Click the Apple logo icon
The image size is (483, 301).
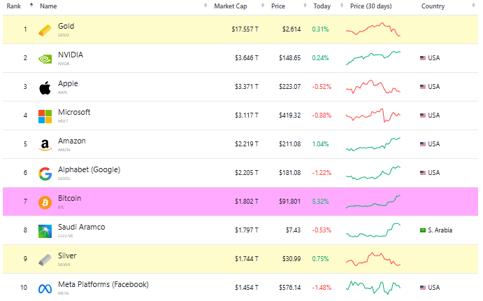[x=45, y=88]
